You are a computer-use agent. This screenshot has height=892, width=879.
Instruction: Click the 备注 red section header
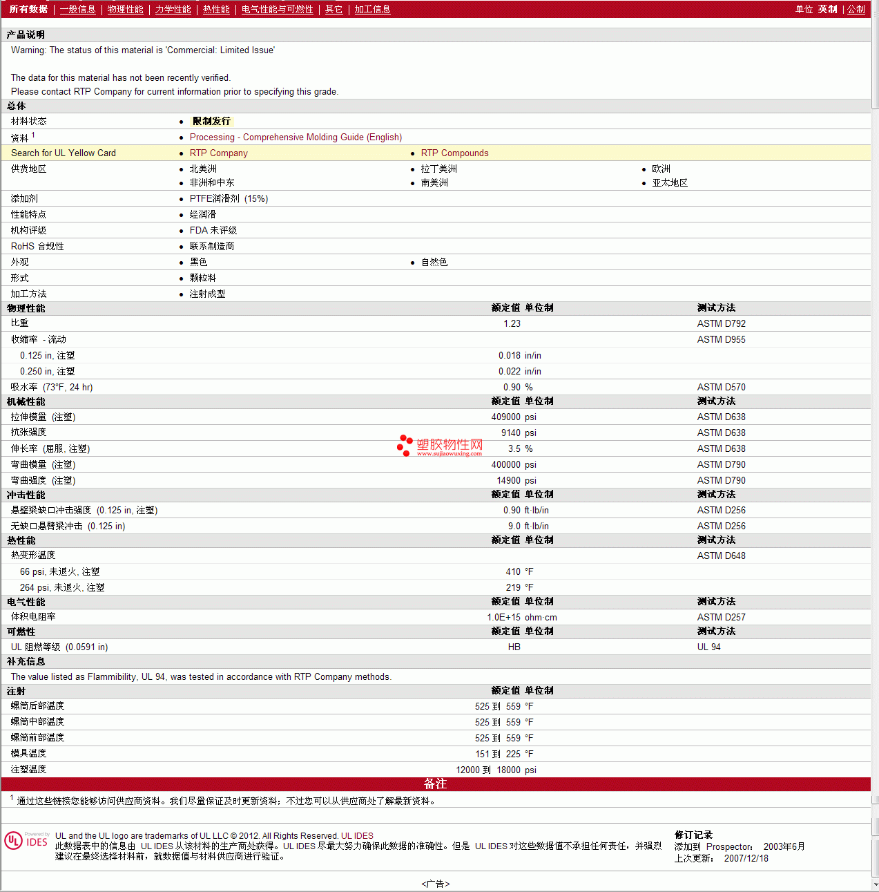(436, 784)
